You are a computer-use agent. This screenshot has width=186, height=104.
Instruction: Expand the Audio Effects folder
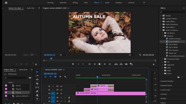point(161,21)
